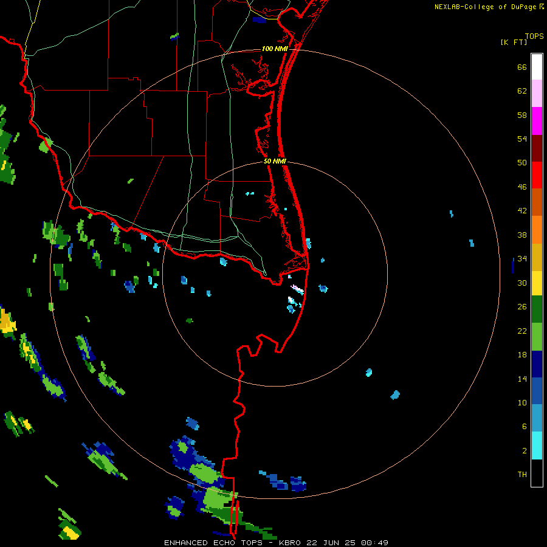Click the legend value 46

coord(522,187)
